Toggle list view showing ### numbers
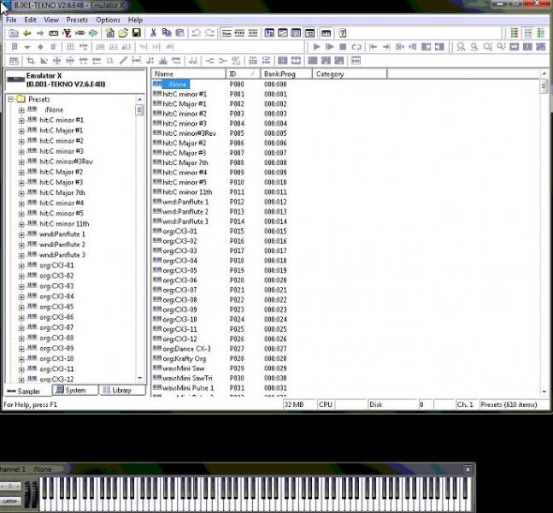553x513 pixels. pyautogui.click(x=253, y=33)
